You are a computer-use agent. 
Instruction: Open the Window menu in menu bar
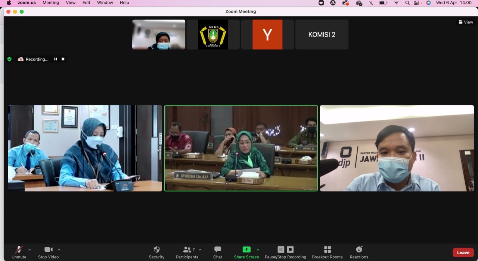coord(105,3)
